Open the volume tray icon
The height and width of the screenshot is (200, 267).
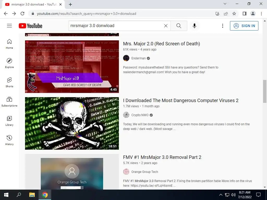(x=233, y=195)
